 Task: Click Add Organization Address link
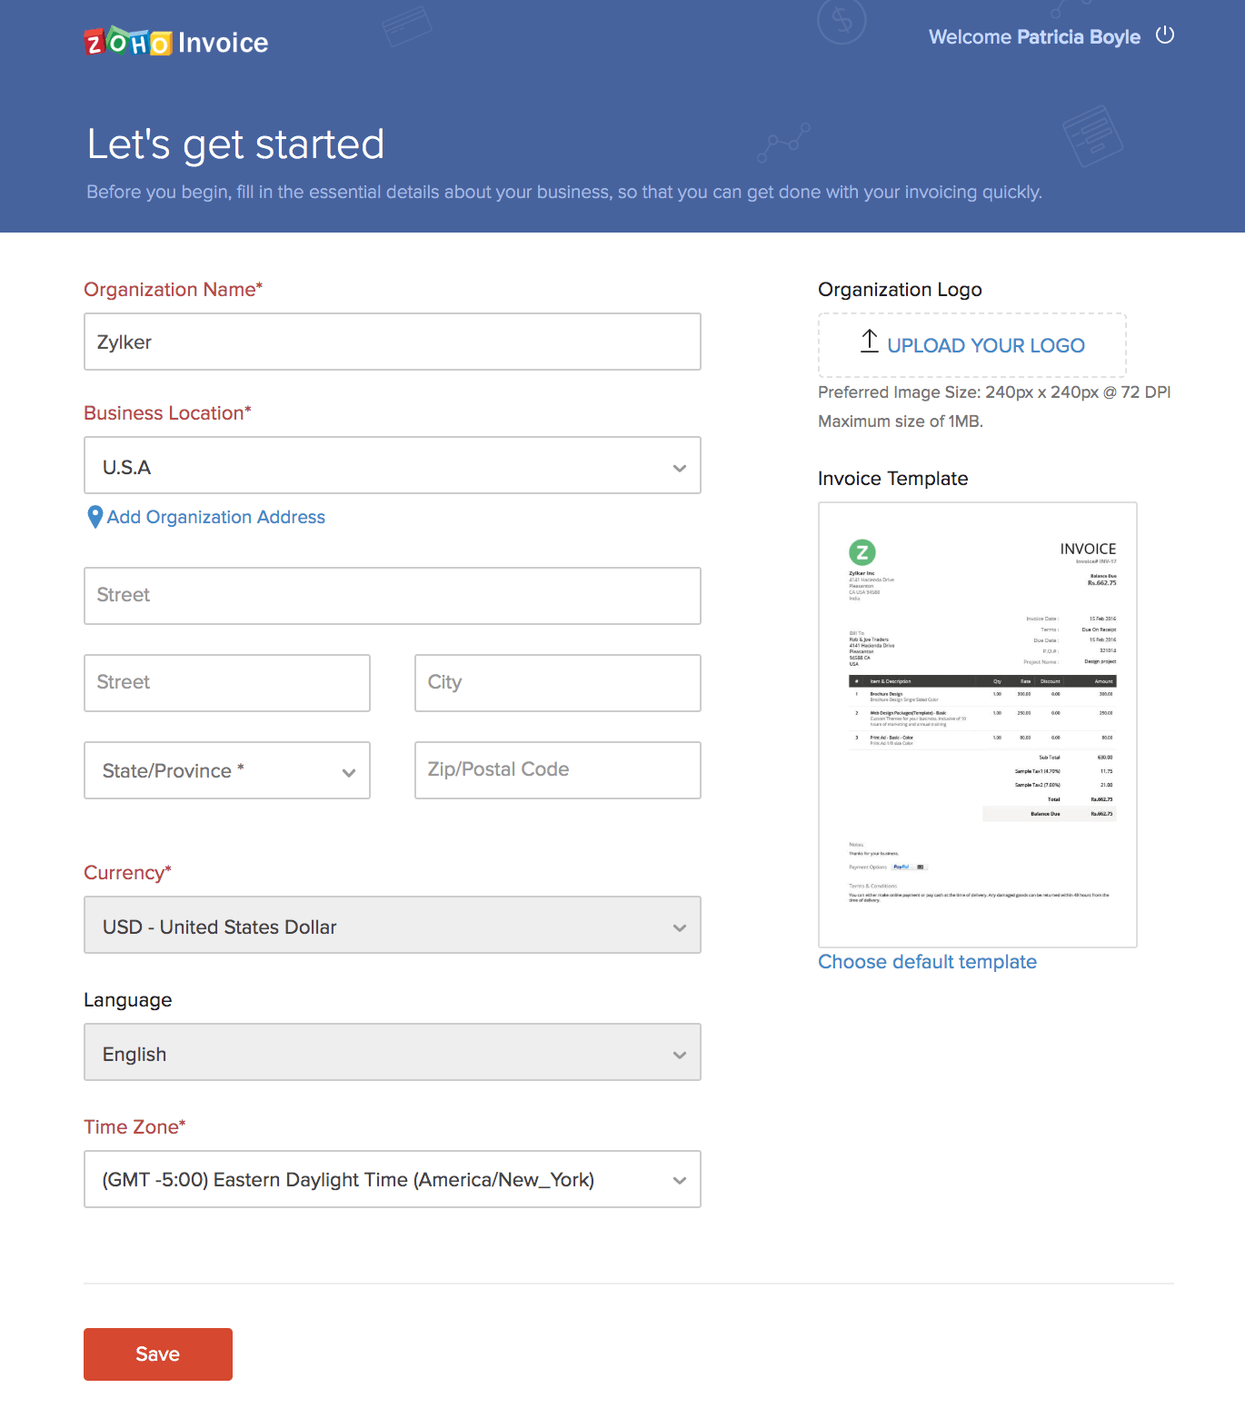[215, 517]
